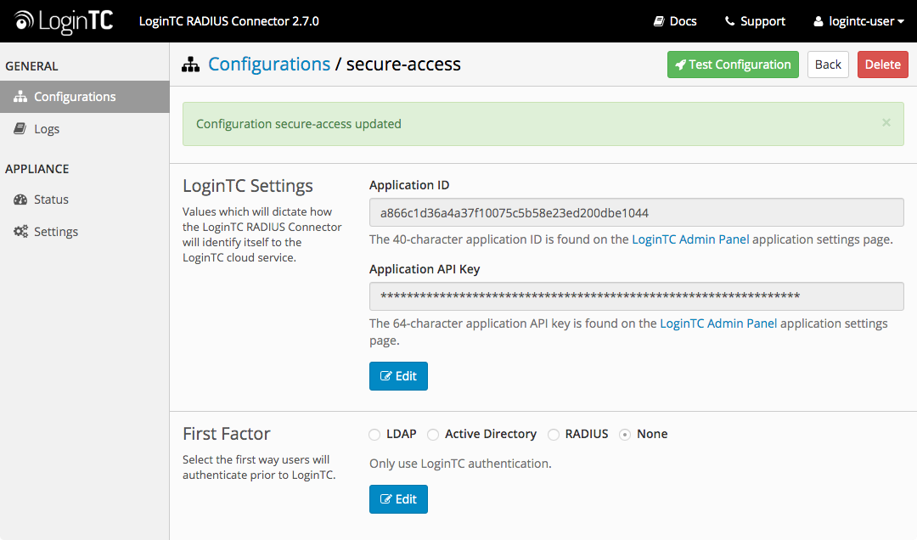Open LoginTC Admin Panel link under API Key
The width and height of the screenshot is (917, 540).
[718, 323]
